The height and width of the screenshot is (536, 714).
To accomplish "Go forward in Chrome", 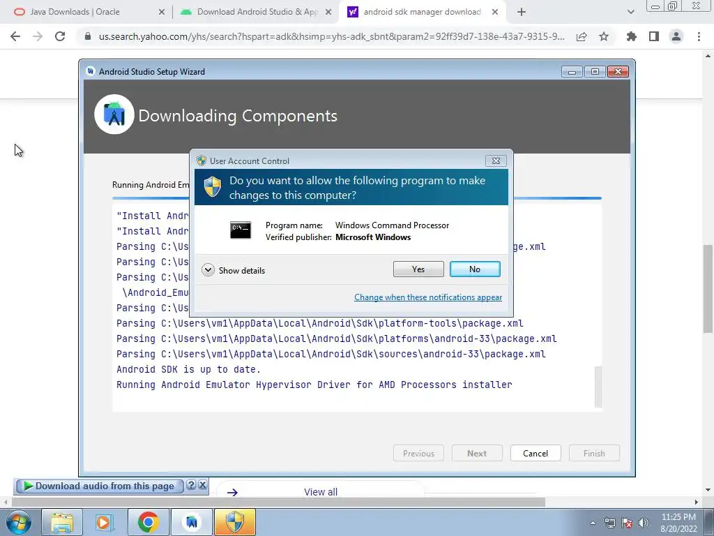I will (38, 36).
